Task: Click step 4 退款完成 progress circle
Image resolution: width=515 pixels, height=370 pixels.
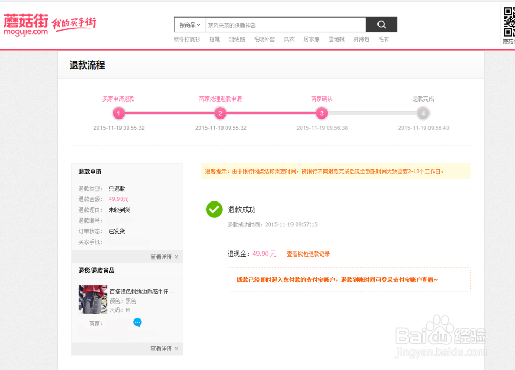Action: click(423, 113)
